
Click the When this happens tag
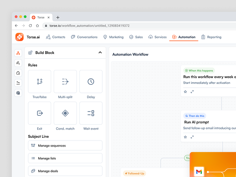[199, 71]
